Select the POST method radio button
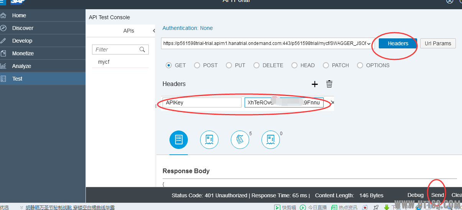The width and height of the screenshot is (462, 210). tap(197, 65)
